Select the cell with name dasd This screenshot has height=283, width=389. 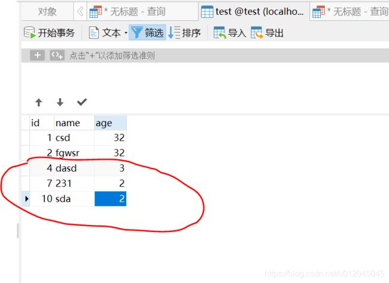74,168
